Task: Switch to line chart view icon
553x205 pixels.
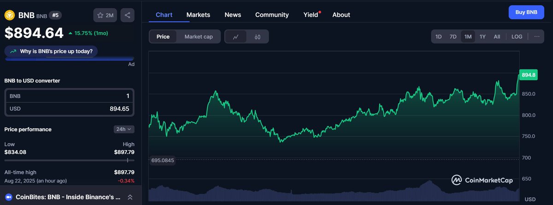Action: tap(236, 36)
